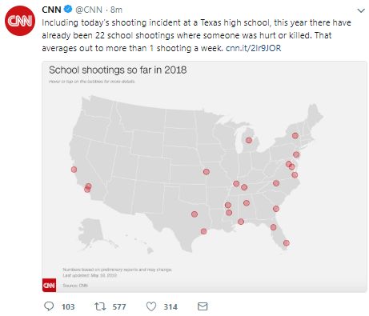Click the central Texas bubble

195,214
